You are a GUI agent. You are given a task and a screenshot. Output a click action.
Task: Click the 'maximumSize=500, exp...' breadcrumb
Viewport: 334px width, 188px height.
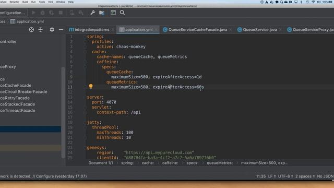coord(265,163)
